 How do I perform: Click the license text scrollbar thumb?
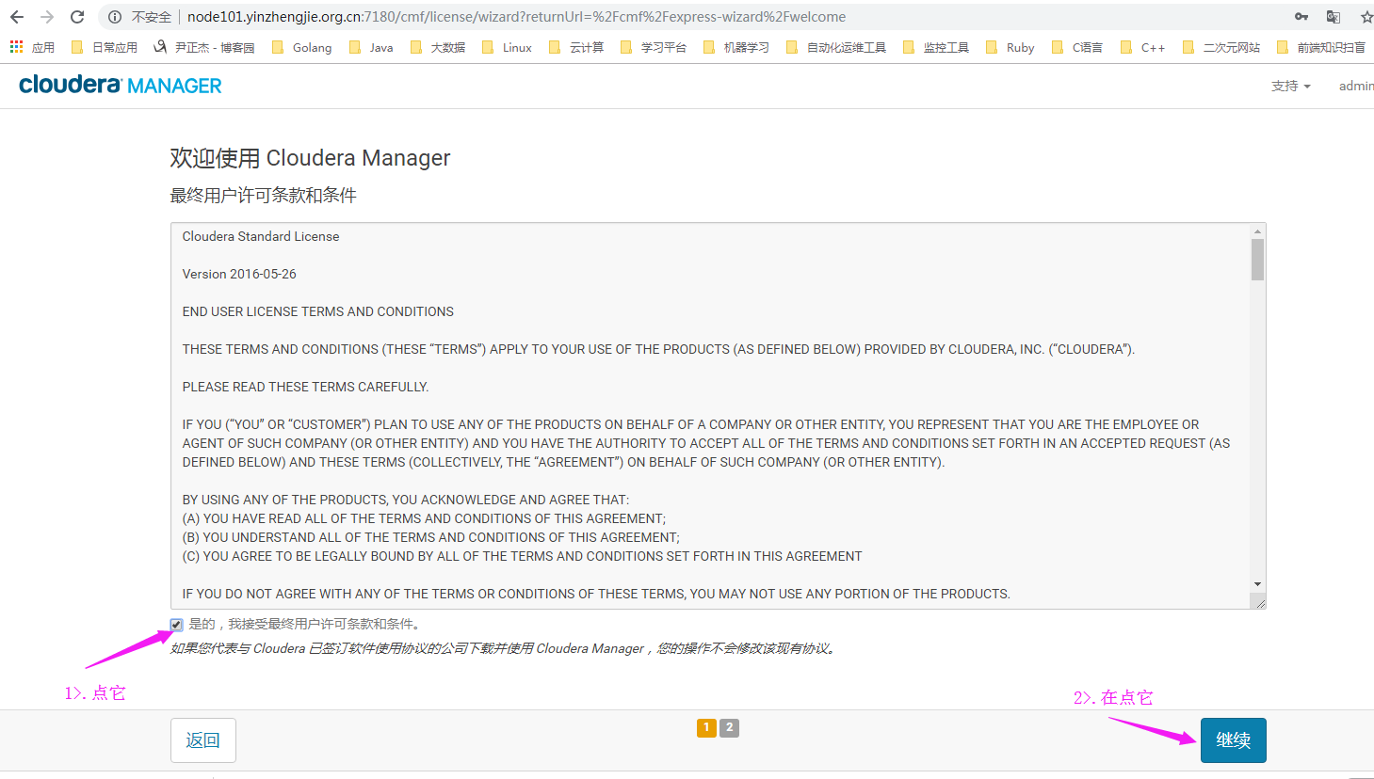click(1257, 260)
